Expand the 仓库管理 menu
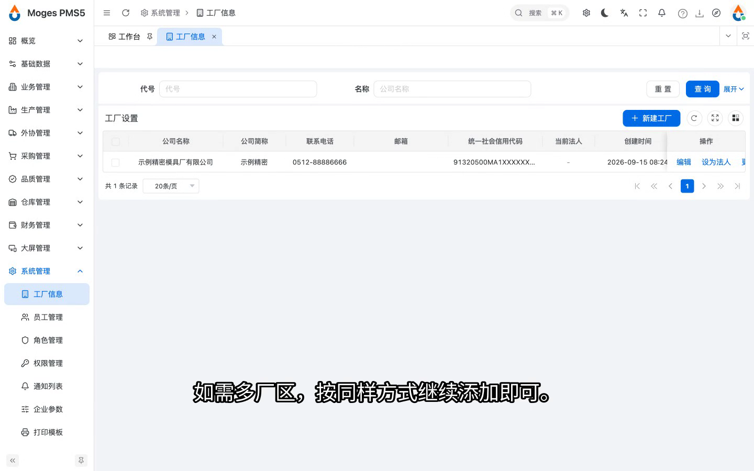 click(47, 202)
